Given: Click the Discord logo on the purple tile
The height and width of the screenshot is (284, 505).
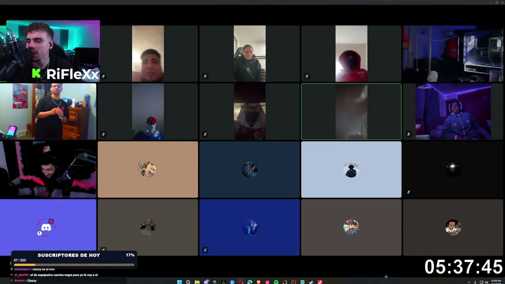Looking at the screenshot, I should click(46, 227).
